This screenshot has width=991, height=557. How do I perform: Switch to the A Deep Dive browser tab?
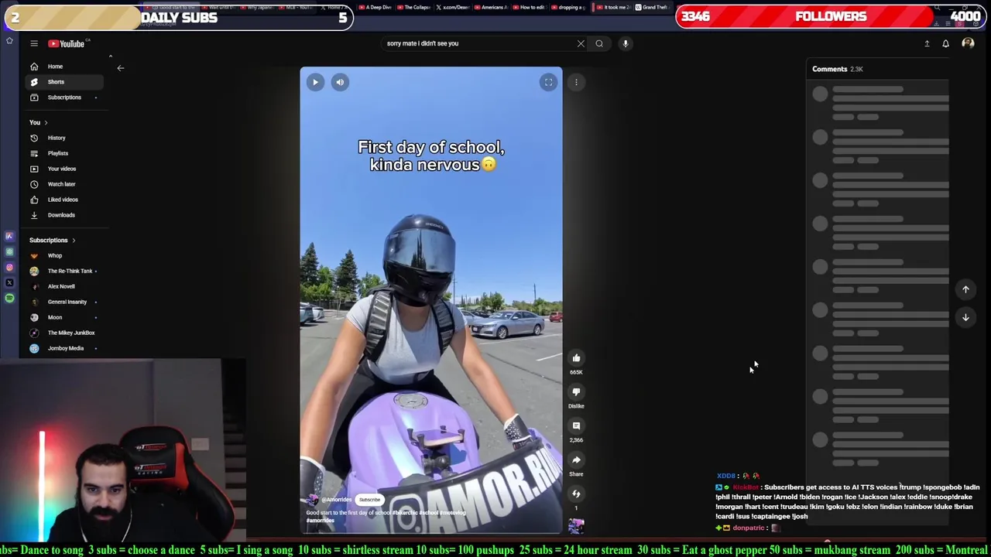376,7
